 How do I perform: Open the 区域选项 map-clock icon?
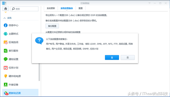(6, 42)
